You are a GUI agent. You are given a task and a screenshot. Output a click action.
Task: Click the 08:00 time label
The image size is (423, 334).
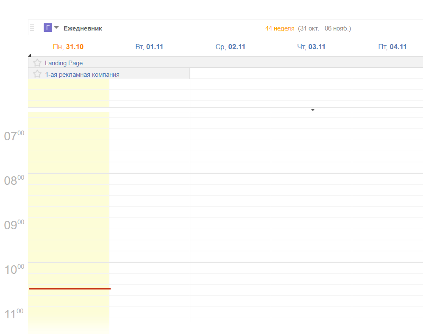pos(14,180)
